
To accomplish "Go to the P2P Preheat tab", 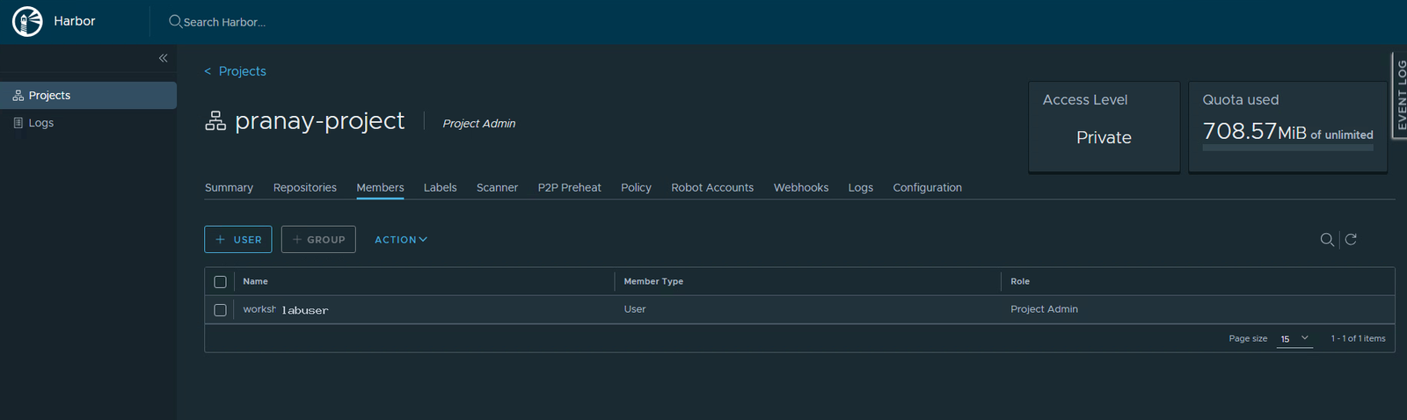I will point(570,187).
